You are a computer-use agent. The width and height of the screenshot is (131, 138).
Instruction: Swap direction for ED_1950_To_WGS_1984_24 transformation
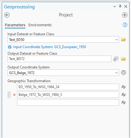click(x=124, y=87)
